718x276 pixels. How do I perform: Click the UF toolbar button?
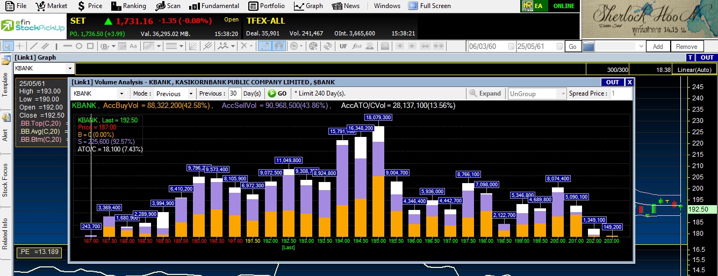click(343, 46)
